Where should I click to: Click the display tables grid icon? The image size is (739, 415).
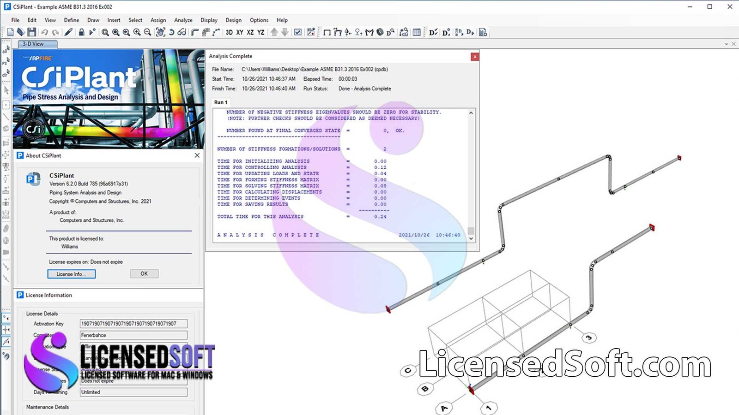pyautogui.click(x=416, y=32)
